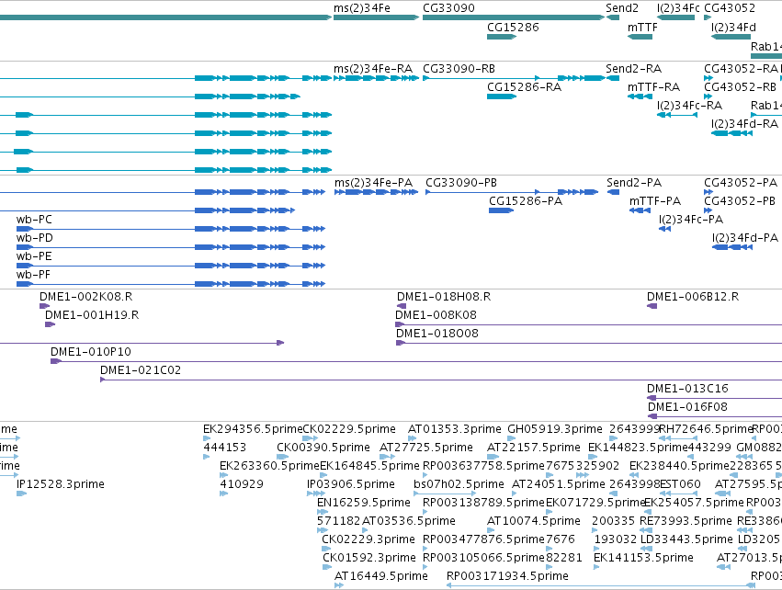Open EST AT24051.5prime label
Viewport: 782px width, 590px height.
559,484
